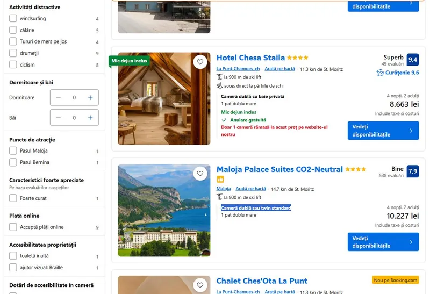
Task: Save Hotel Chesa Staila with heart icon
Action: click(x=200, y=62)
